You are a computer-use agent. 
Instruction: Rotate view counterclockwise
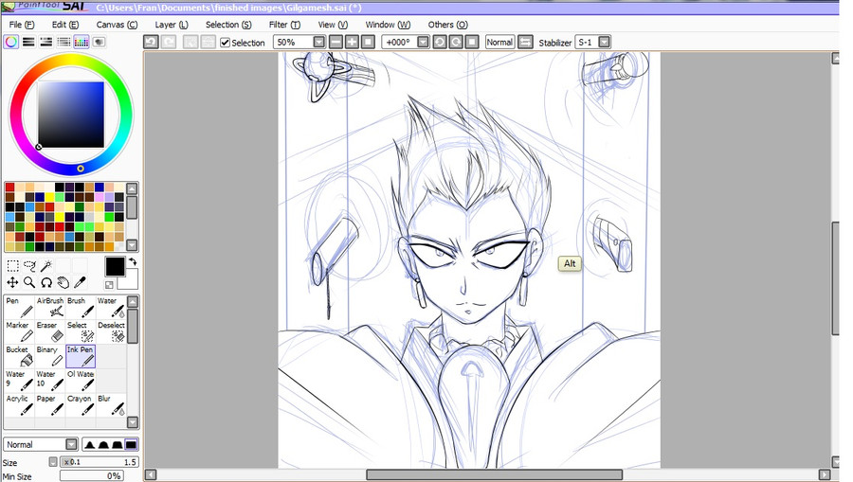[x=440, y=42]
